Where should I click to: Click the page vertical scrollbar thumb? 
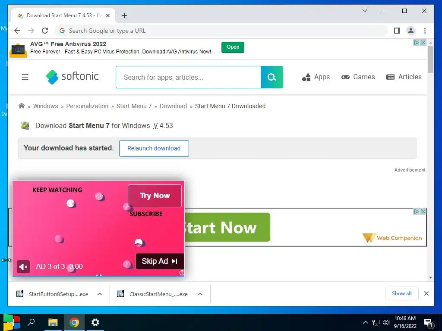(430, 59)
